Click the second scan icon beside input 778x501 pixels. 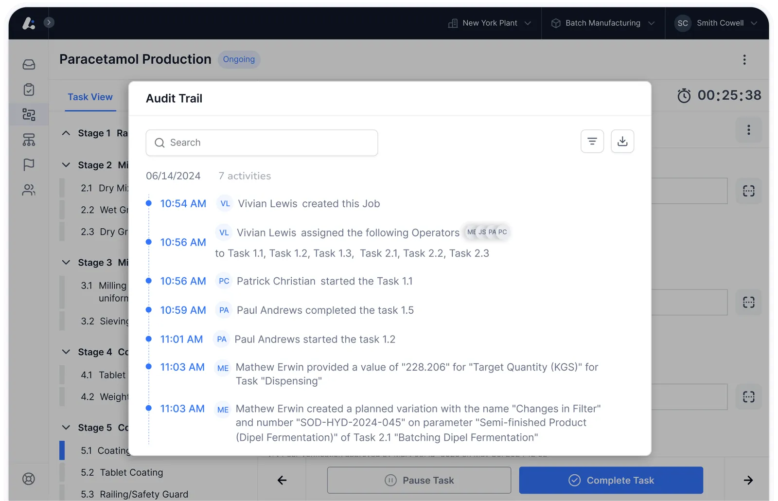[748, 302]
